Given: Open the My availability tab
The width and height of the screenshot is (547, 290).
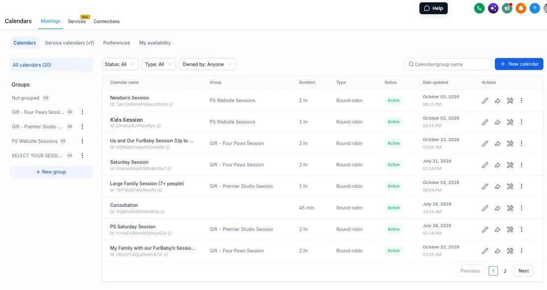Looking at the screenshot, I should click(x=155, y=43).
